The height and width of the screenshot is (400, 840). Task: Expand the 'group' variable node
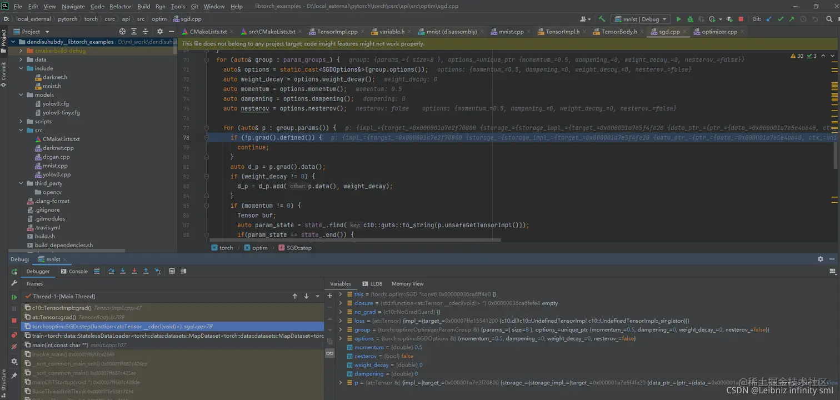pyautogui.click(x=341, y=329)
